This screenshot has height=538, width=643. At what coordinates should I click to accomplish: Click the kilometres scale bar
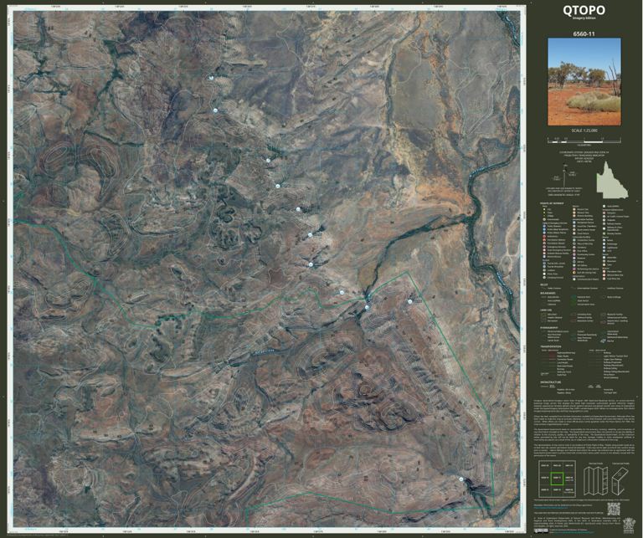584,140
